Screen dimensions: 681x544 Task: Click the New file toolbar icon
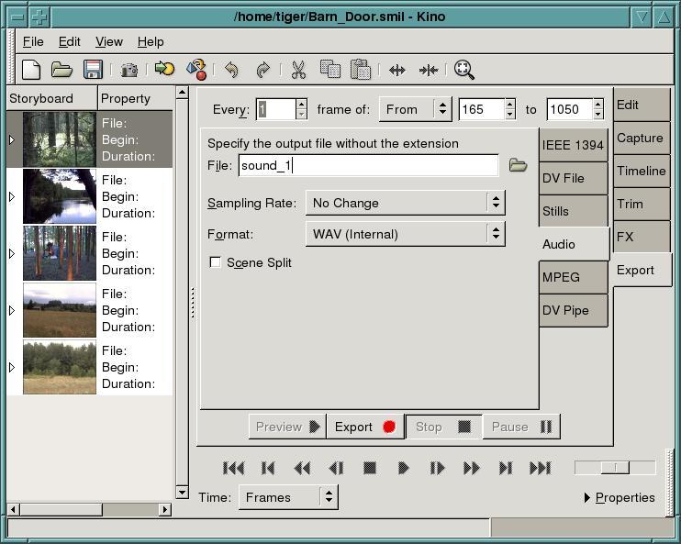coord(31,70)
